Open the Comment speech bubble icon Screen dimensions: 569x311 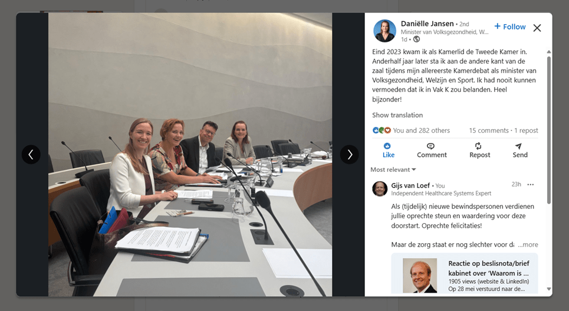click(x=431, y=146)
